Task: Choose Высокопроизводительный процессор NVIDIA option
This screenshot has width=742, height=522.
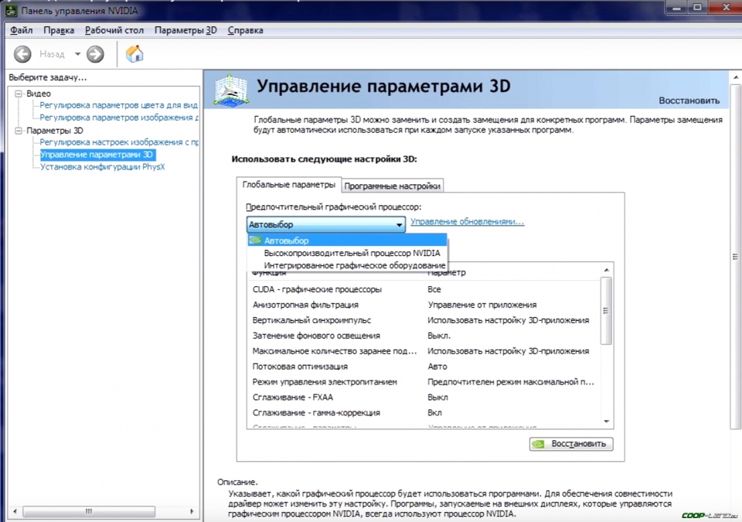Action: (347, 253)
